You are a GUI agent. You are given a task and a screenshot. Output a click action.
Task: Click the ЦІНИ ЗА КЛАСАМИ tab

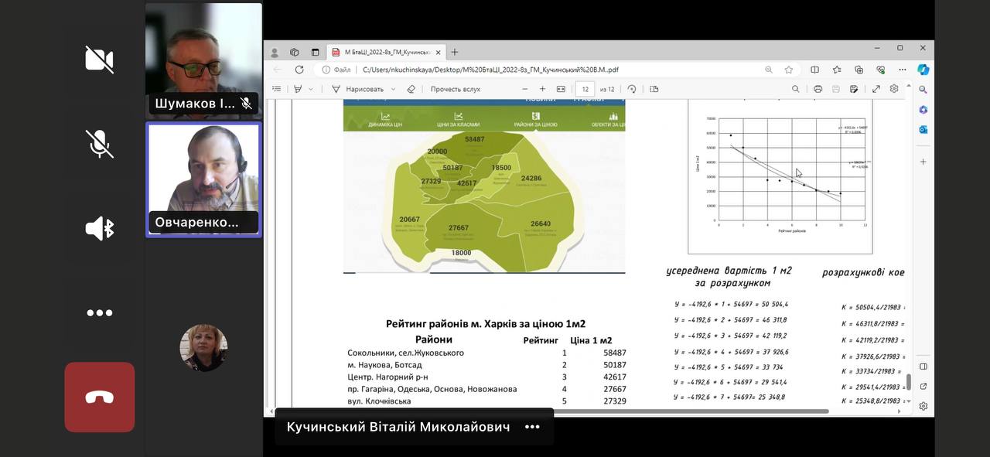[x=458, y=120]
